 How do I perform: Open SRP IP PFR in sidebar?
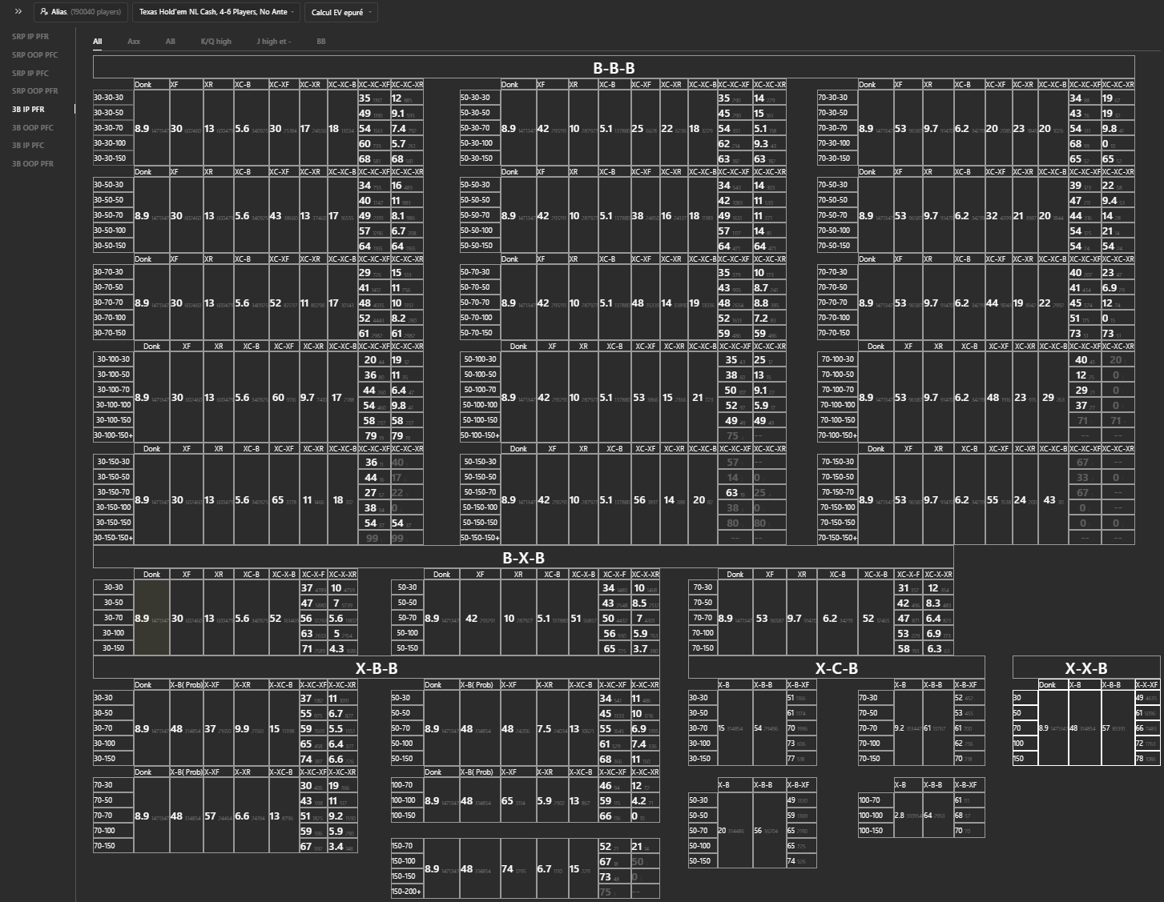tap(30, 37)
